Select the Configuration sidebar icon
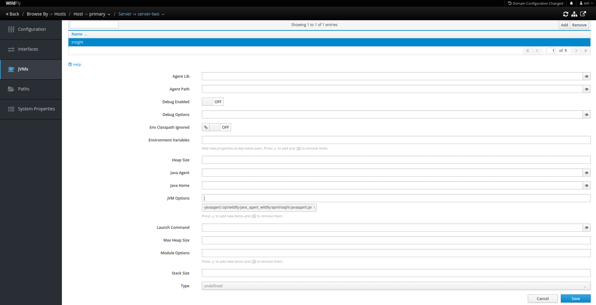 point(31,29)
